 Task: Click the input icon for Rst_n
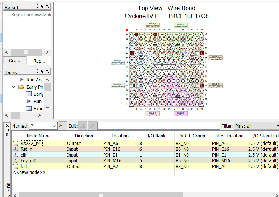point(16,149)
